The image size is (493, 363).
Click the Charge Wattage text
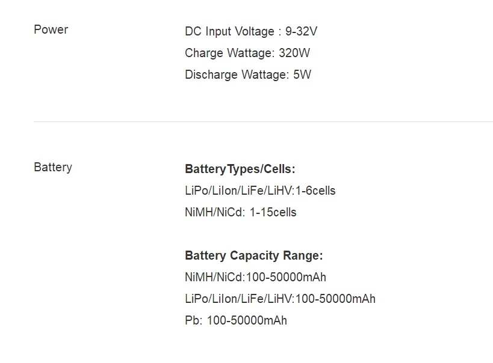pos(229,53)
